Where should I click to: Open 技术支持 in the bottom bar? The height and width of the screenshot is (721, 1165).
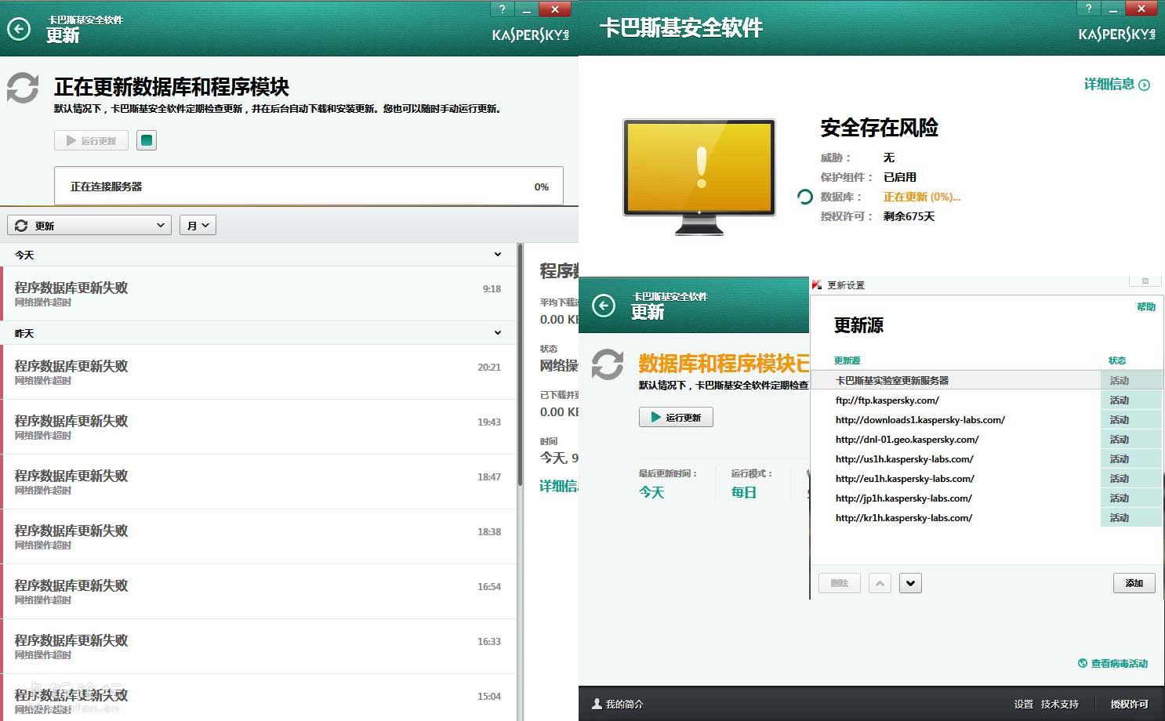click(x=1060, y=704)
